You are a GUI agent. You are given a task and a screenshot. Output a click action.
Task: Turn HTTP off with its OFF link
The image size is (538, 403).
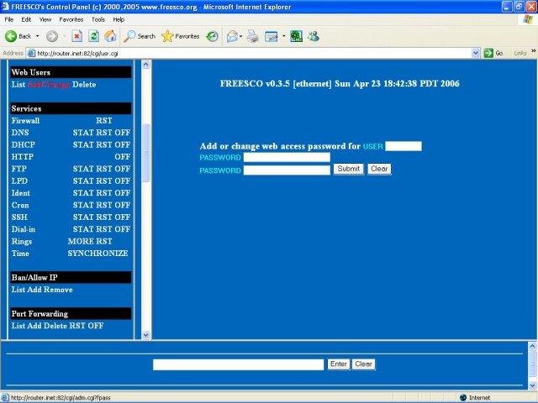click(x=123, y=157)
